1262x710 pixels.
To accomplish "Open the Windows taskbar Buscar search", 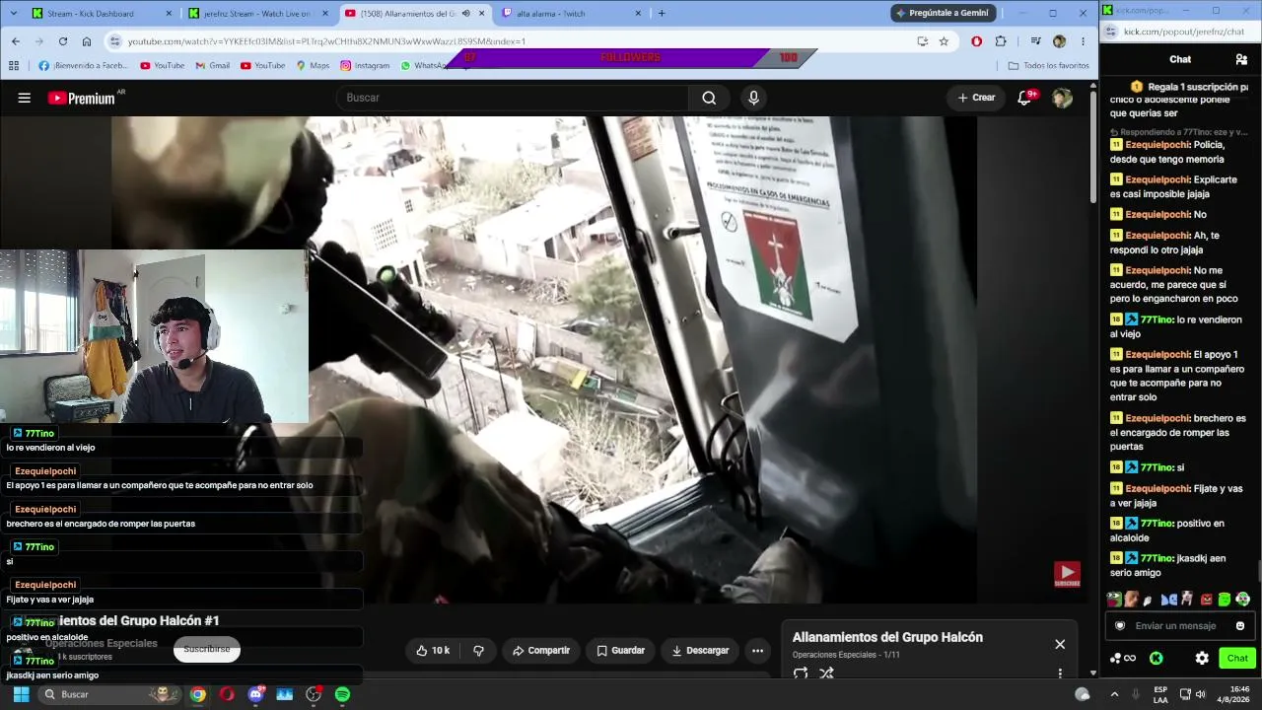I will click(110, 694).
